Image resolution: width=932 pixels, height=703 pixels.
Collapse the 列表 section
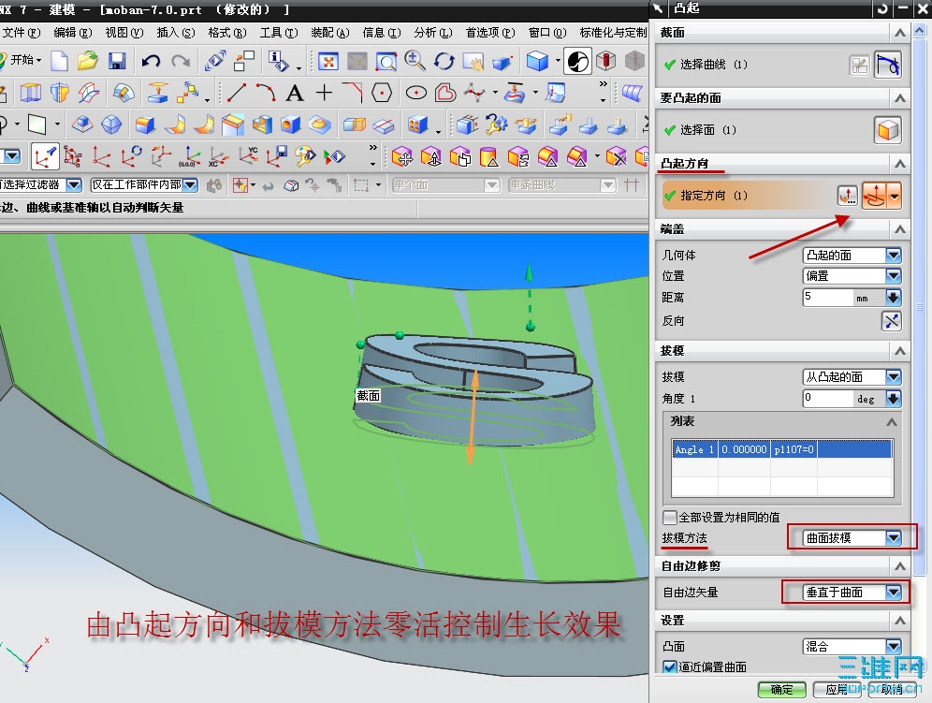pos(891,421)
